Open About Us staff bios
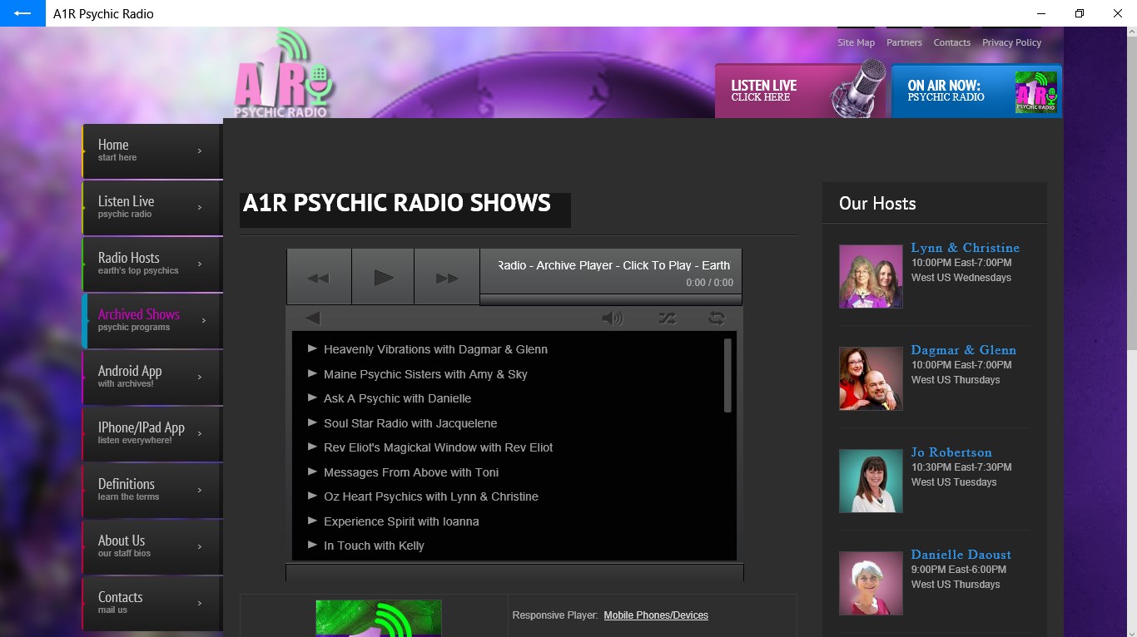The width and height of the screenshot is (1137, 637). click(152, 546)
